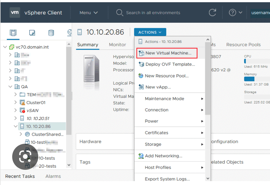Image resolution: width=270 pixels, height=185 pixels.
Task: Select Deploy OVF Template menu entry
Action: [170, 64]
